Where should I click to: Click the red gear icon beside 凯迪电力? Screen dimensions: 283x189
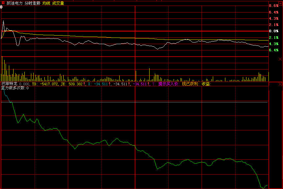[x=3, y=3]
